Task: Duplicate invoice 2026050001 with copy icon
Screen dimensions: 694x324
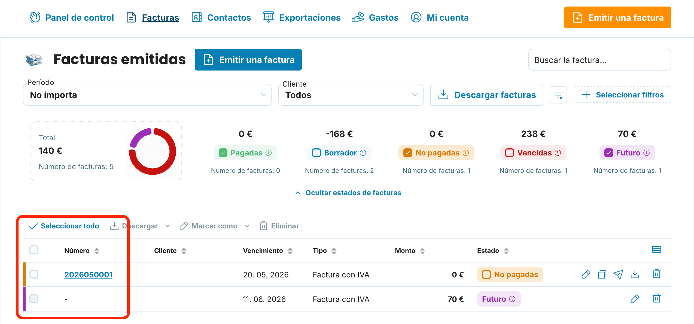Action: 602,274
